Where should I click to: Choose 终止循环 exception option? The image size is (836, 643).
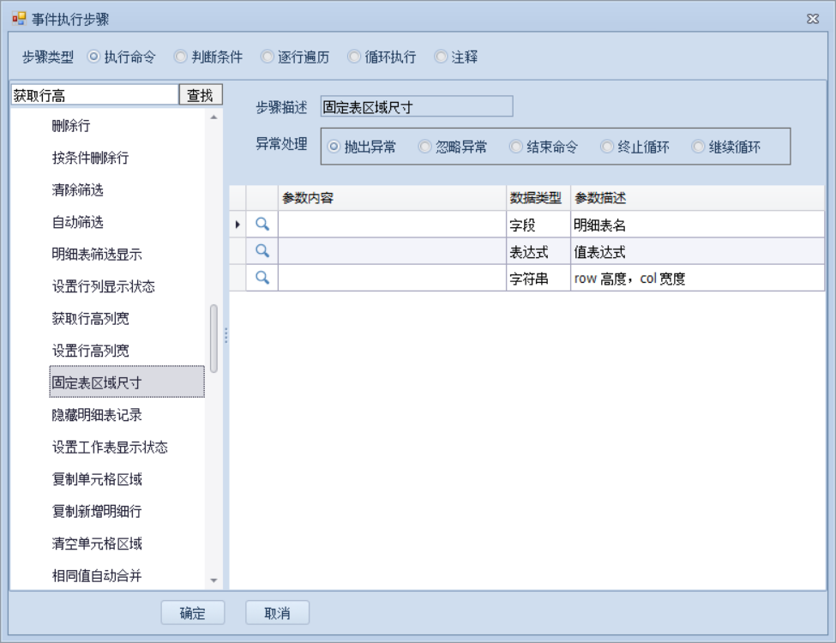pos(607,147)
